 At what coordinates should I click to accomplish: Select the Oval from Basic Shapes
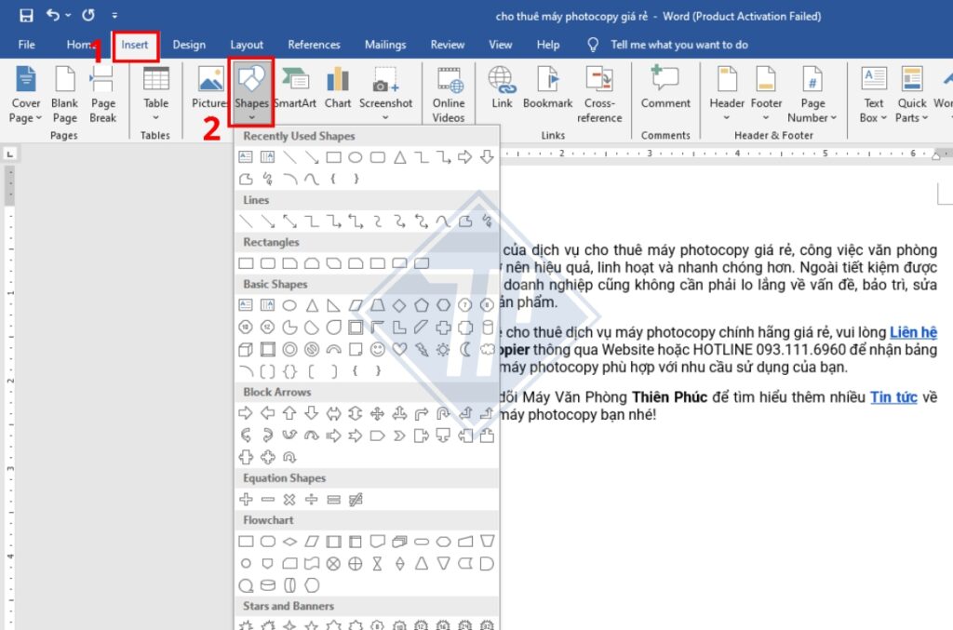coord(289,304)
